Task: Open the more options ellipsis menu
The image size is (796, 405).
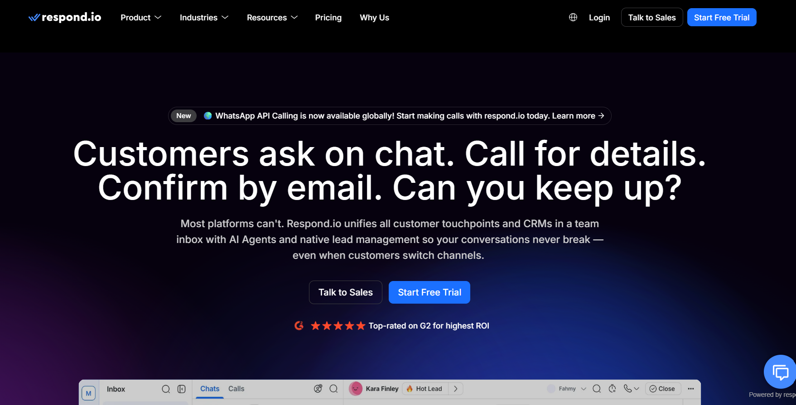Action: click(x=691, y=389)
